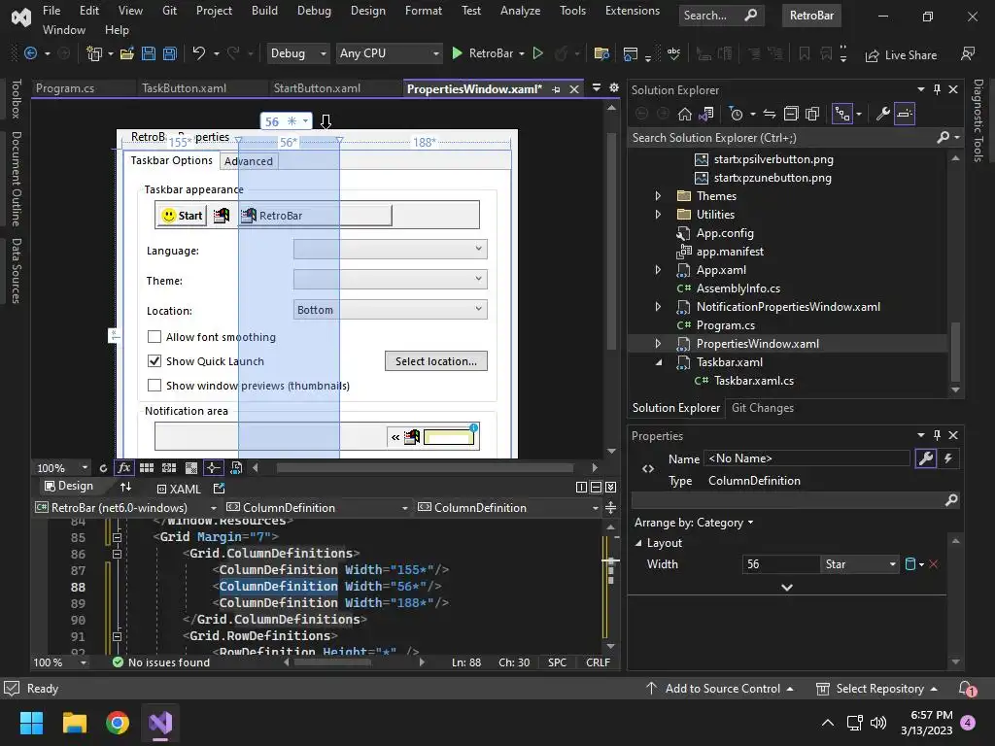Click the Collapse Pane icon
Viewport: 995px width, 746px height.
point(610,488)
